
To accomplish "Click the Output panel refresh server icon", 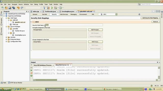I will pos(32,76).
